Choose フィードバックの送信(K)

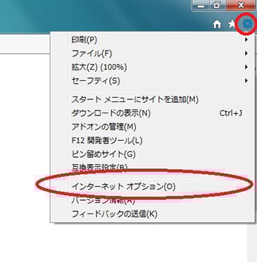[153, 214]
